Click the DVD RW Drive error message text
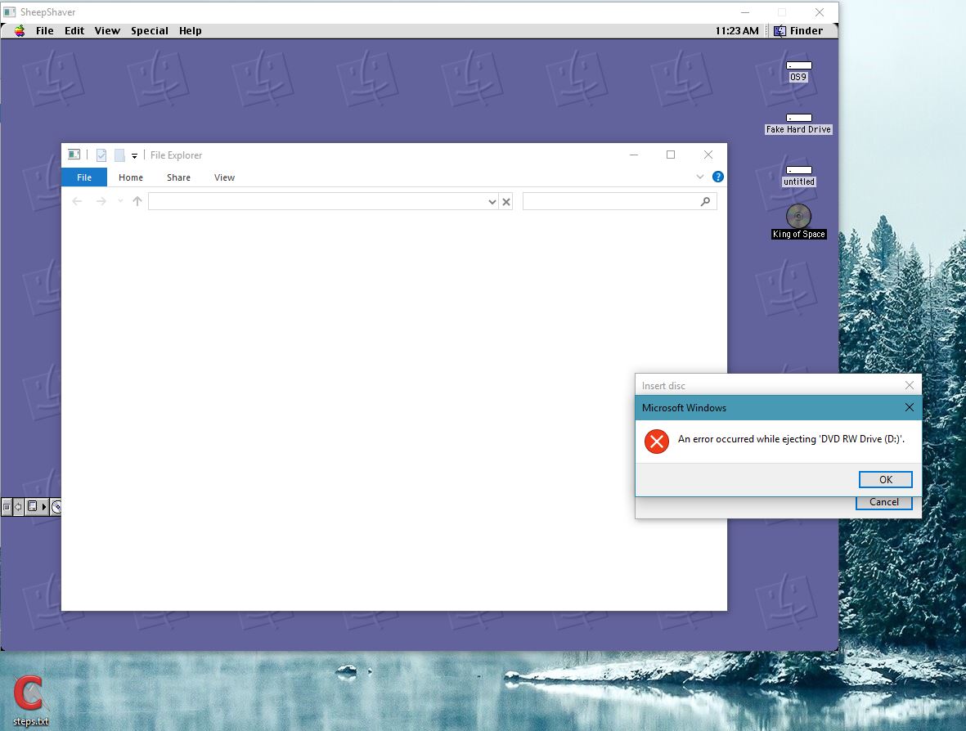This screenshot has height=731, width=966. [791, 439]
